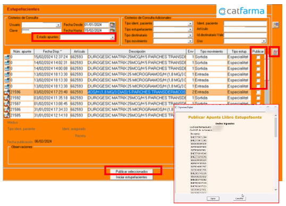Image resolution: width=286 pixels, height=206 pixels.
Task: Click row icon for apunte 21586
Action: (7, 110)
